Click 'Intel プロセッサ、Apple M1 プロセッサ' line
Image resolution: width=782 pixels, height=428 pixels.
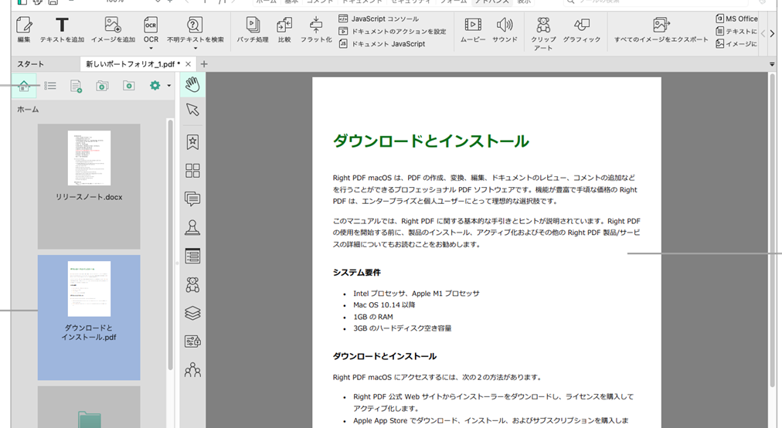tap(416, 294)
